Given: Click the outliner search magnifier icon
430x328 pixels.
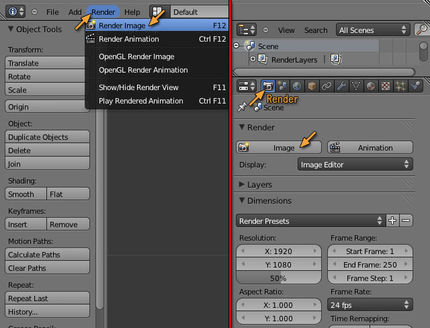Looking at the screenshot, I should pyautogui.click(x=422, y=30).
